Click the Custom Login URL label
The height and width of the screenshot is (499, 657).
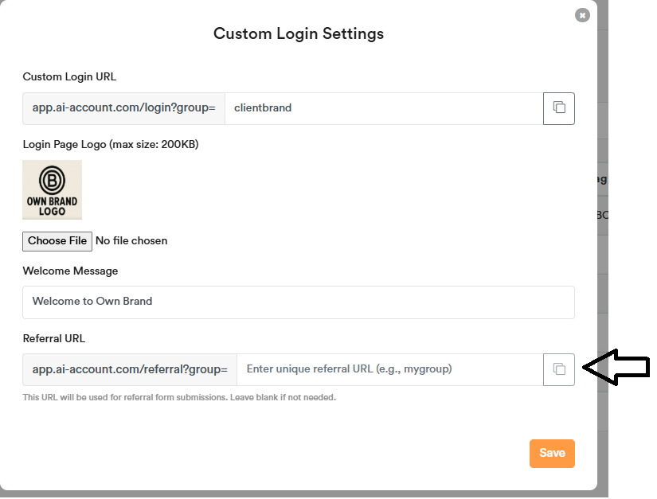[x=69, y=77]
